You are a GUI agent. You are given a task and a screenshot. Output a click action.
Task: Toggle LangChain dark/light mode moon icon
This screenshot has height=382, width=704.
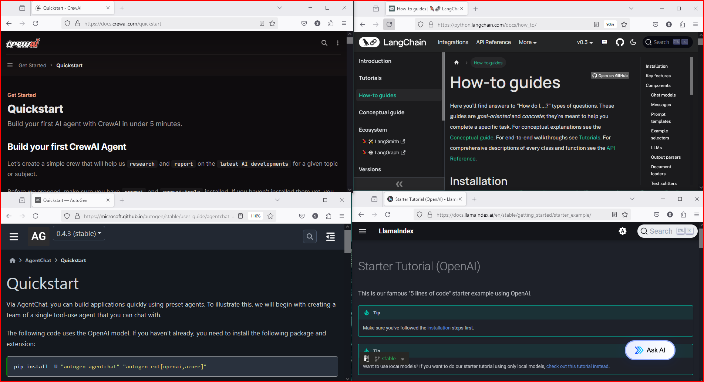[x=633, y=42]
